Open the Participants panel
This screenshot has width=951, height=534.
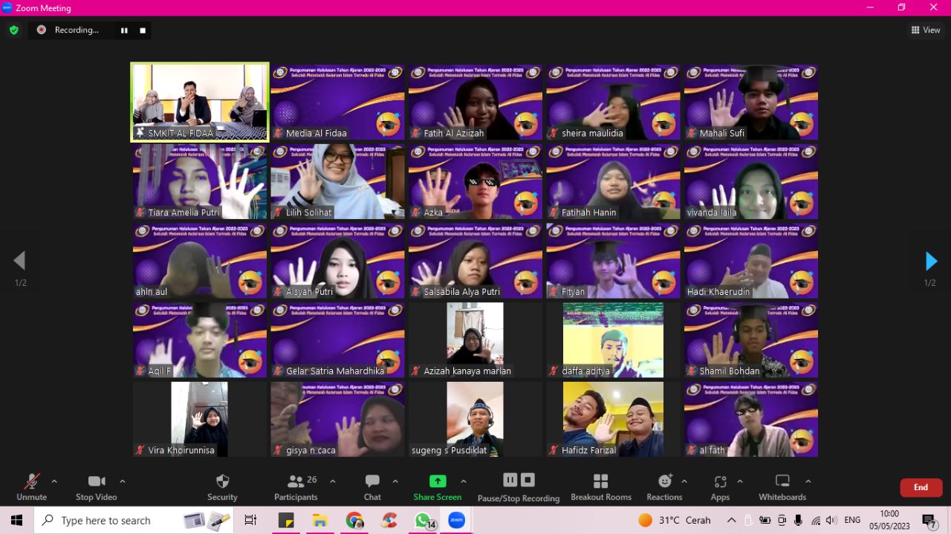point(296,486)
